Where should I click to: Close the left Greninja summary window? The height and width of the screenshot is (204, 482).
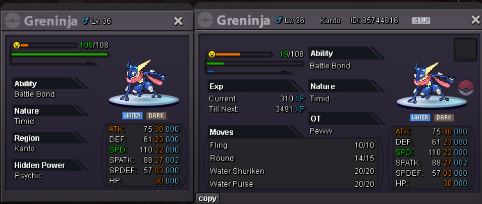click(178, 21)
